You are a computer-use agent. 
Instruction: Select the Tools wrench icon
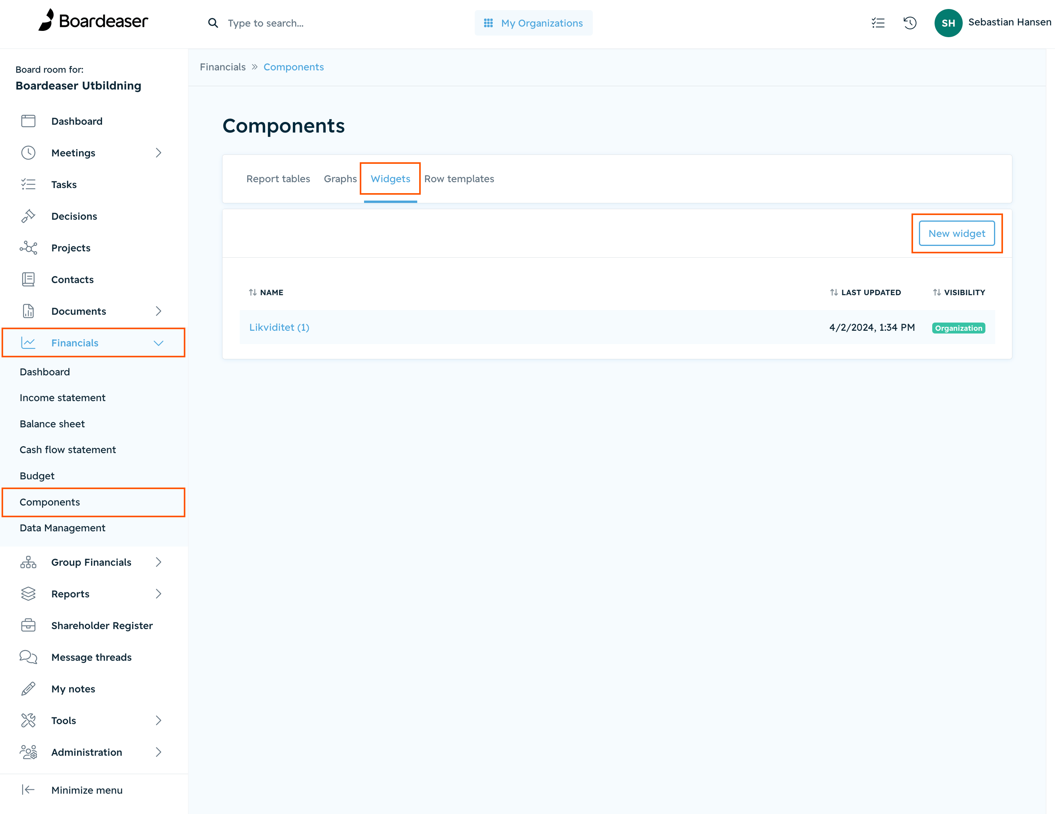coord(28,720)
